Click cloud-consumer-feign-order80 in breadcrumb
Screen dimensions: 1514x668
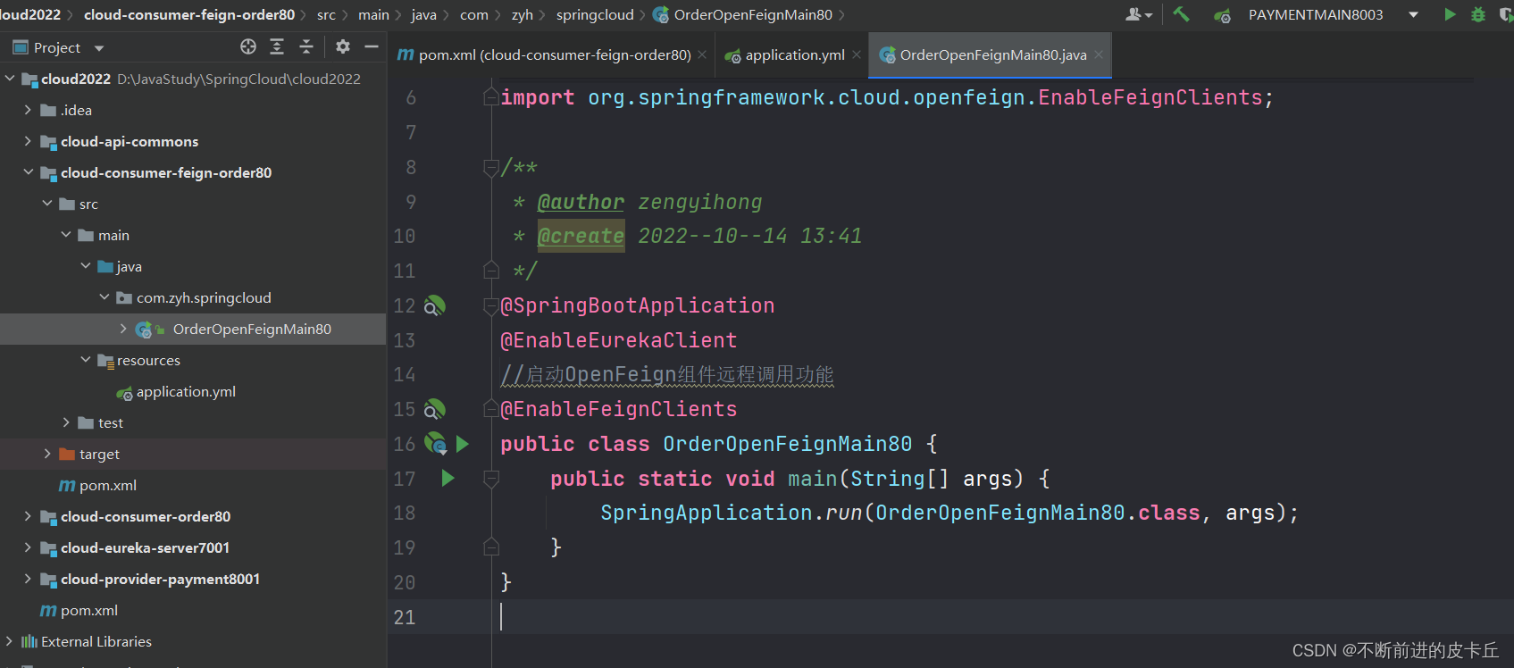click(189, 14)
